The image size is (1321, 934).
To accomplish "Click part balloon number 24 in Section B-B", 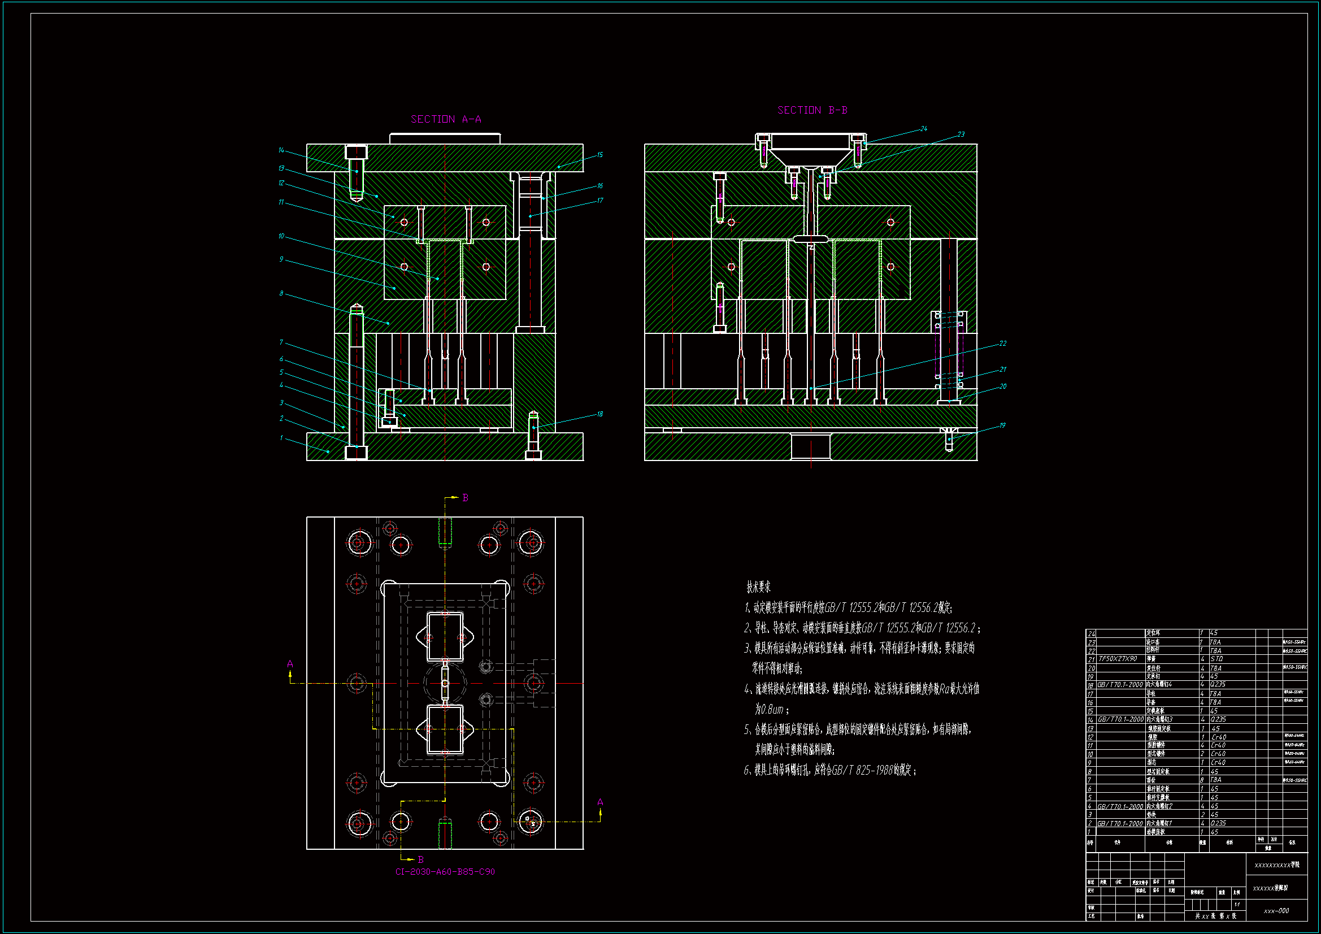I will click(923, 129).
